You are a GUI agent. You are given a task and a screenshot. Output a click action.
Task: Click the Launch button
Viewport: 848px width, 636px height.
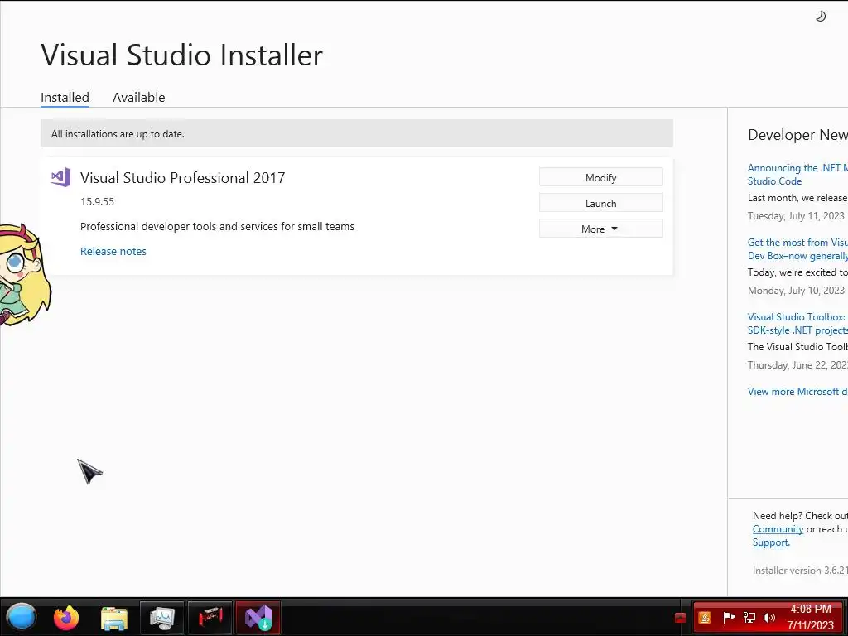tap(601, 204)
